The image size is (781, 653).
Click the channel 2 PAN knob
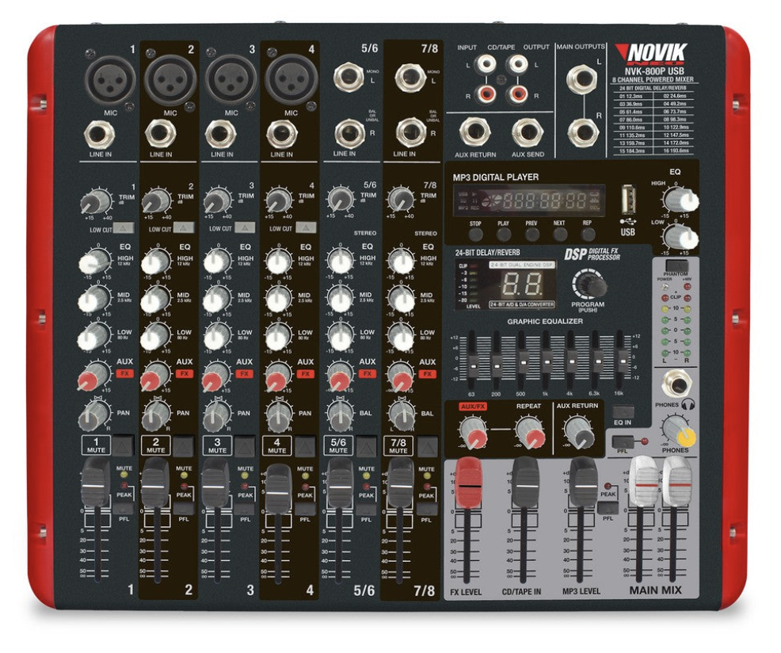156,415
